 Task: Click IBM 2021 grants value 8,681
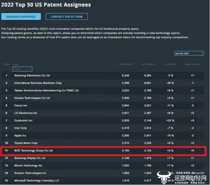(148, 83)
